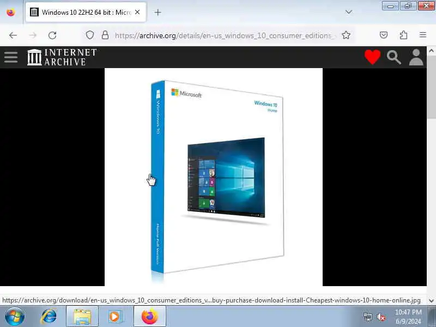436x327 pixels.
Task: Open Firefox extensions puzzle icon
Action: 403,35
